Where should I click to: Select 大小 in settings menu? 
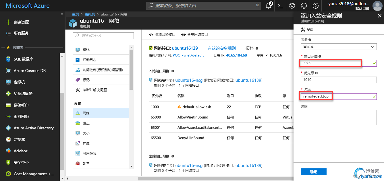[x=101, y=133]
